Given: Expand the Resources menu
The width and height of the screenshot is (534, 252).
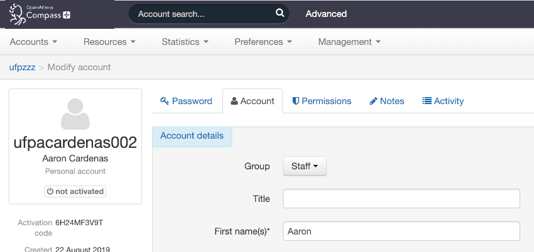Looking at the screenshot, I should point(109,42).
